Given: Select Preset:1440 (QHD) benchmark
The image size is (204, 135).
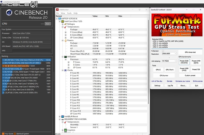Looking at the screenshot, I should point(196,62).
